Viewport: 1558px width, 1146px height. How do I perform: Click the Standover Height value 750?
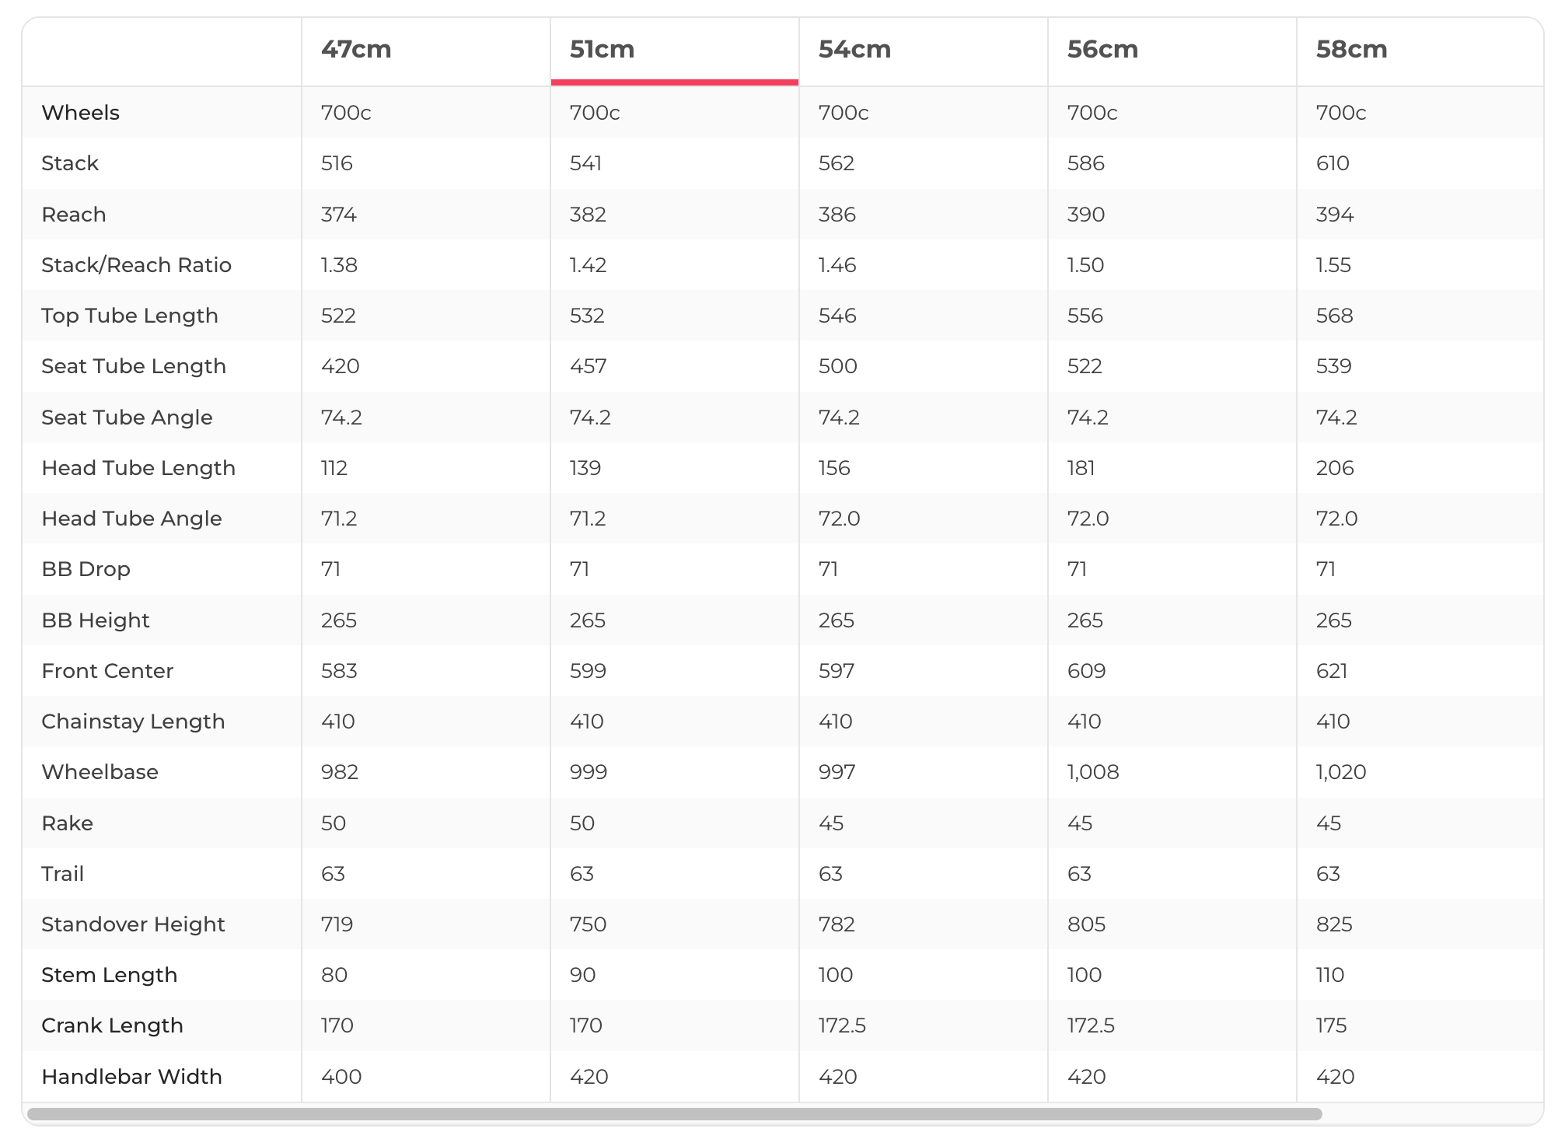588,924
